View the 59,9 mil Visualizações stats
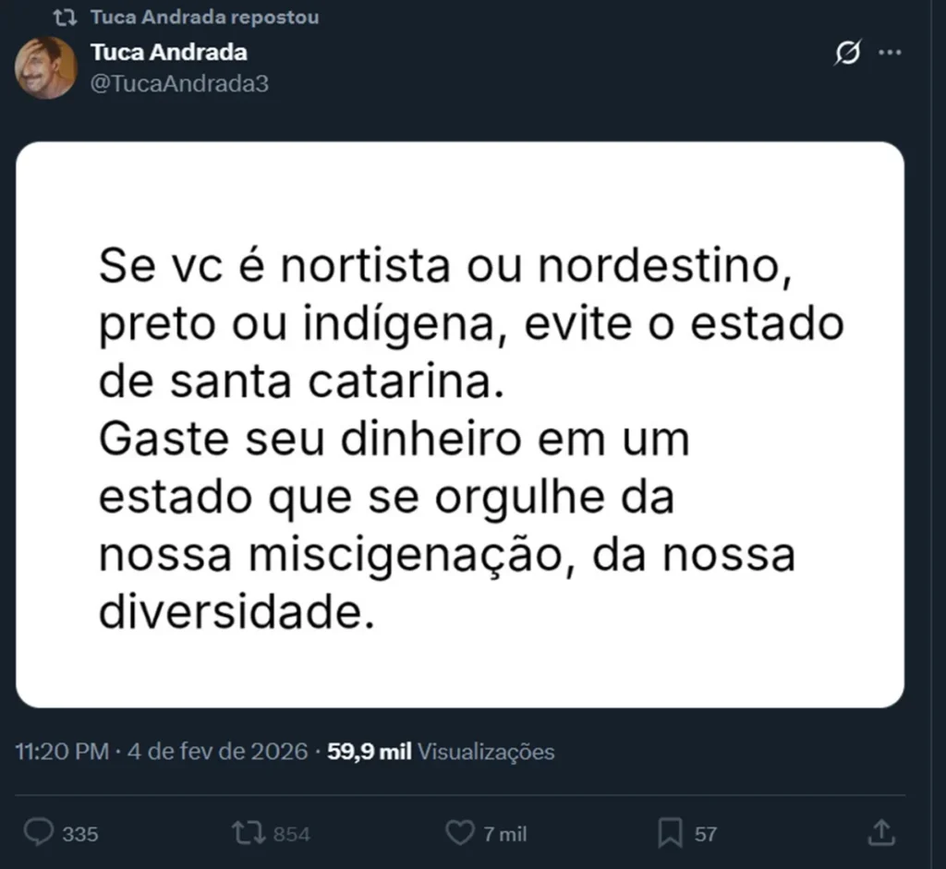Image resolution: width=946 pixels, height=869 pixels. [442, 752]
